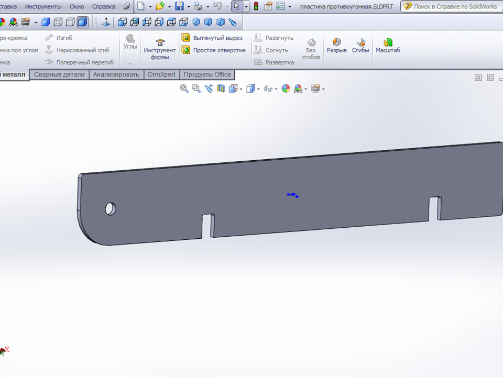Click the Сгибы bends tool
503x377 pixels.
point(360,46)
